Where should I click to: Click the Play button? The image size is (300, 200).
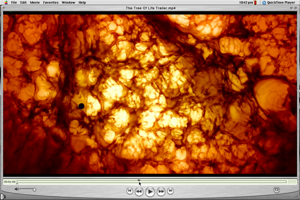point(150,191)
